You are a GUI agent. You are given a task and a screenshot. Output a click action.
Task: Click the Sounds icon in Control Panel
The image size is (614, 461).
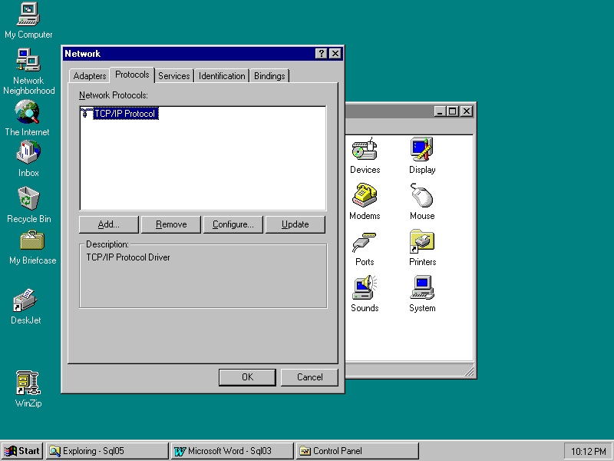click(365, 289)
